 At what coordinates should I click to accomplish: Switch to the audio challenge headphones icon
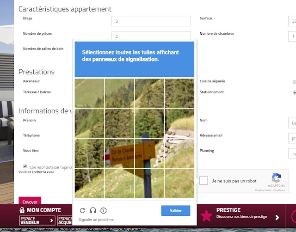click(93, 210)
